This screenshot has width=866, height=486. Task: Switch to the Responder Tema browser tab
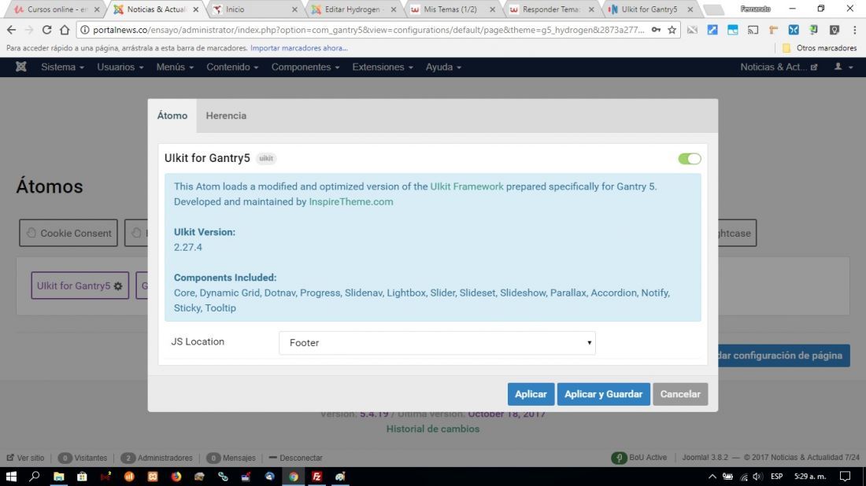(x=551, y=9)
